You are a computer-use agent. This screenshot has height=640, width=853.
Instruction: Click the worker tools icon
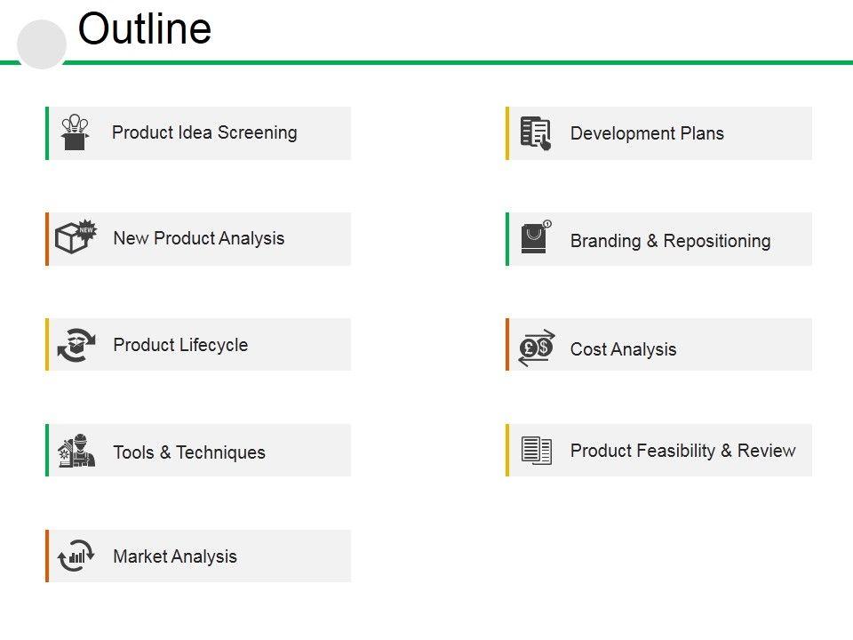[77, 451]
